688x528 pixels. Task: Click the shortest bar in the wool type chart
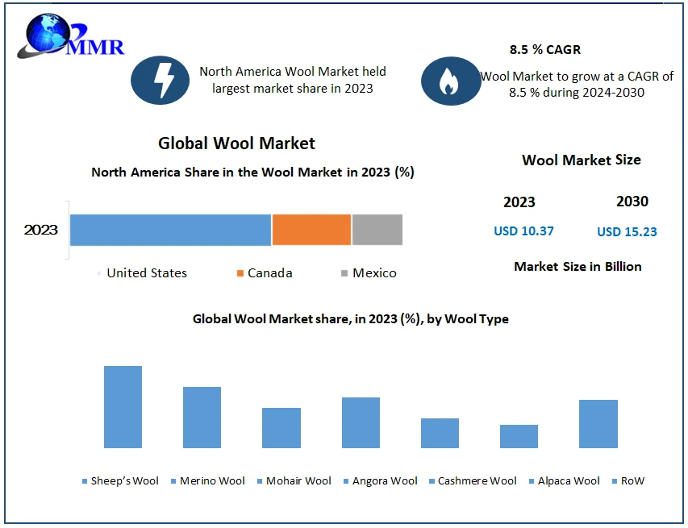click(519, 436)
